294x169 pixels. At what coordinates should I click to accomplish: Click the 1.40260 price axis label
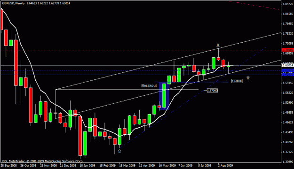(288, 142)
